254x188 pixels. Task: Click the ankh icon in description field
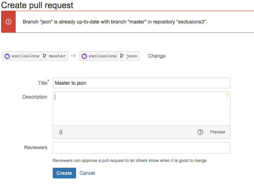pyautogui.click(x=227, y=95)
